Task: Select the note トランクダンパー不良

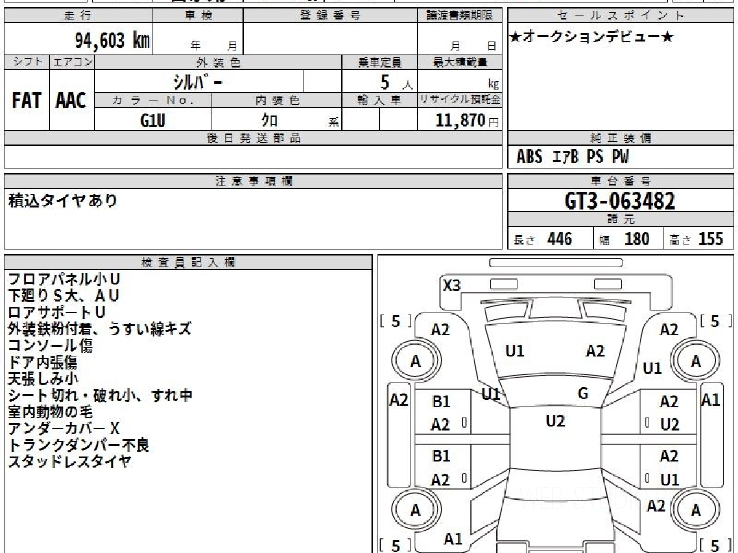Action: [79, 445]
